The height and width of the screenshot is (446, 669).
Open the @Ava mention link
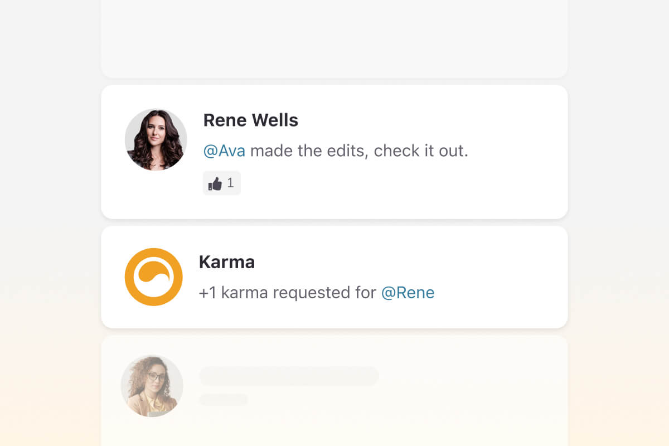pos(225,151)
